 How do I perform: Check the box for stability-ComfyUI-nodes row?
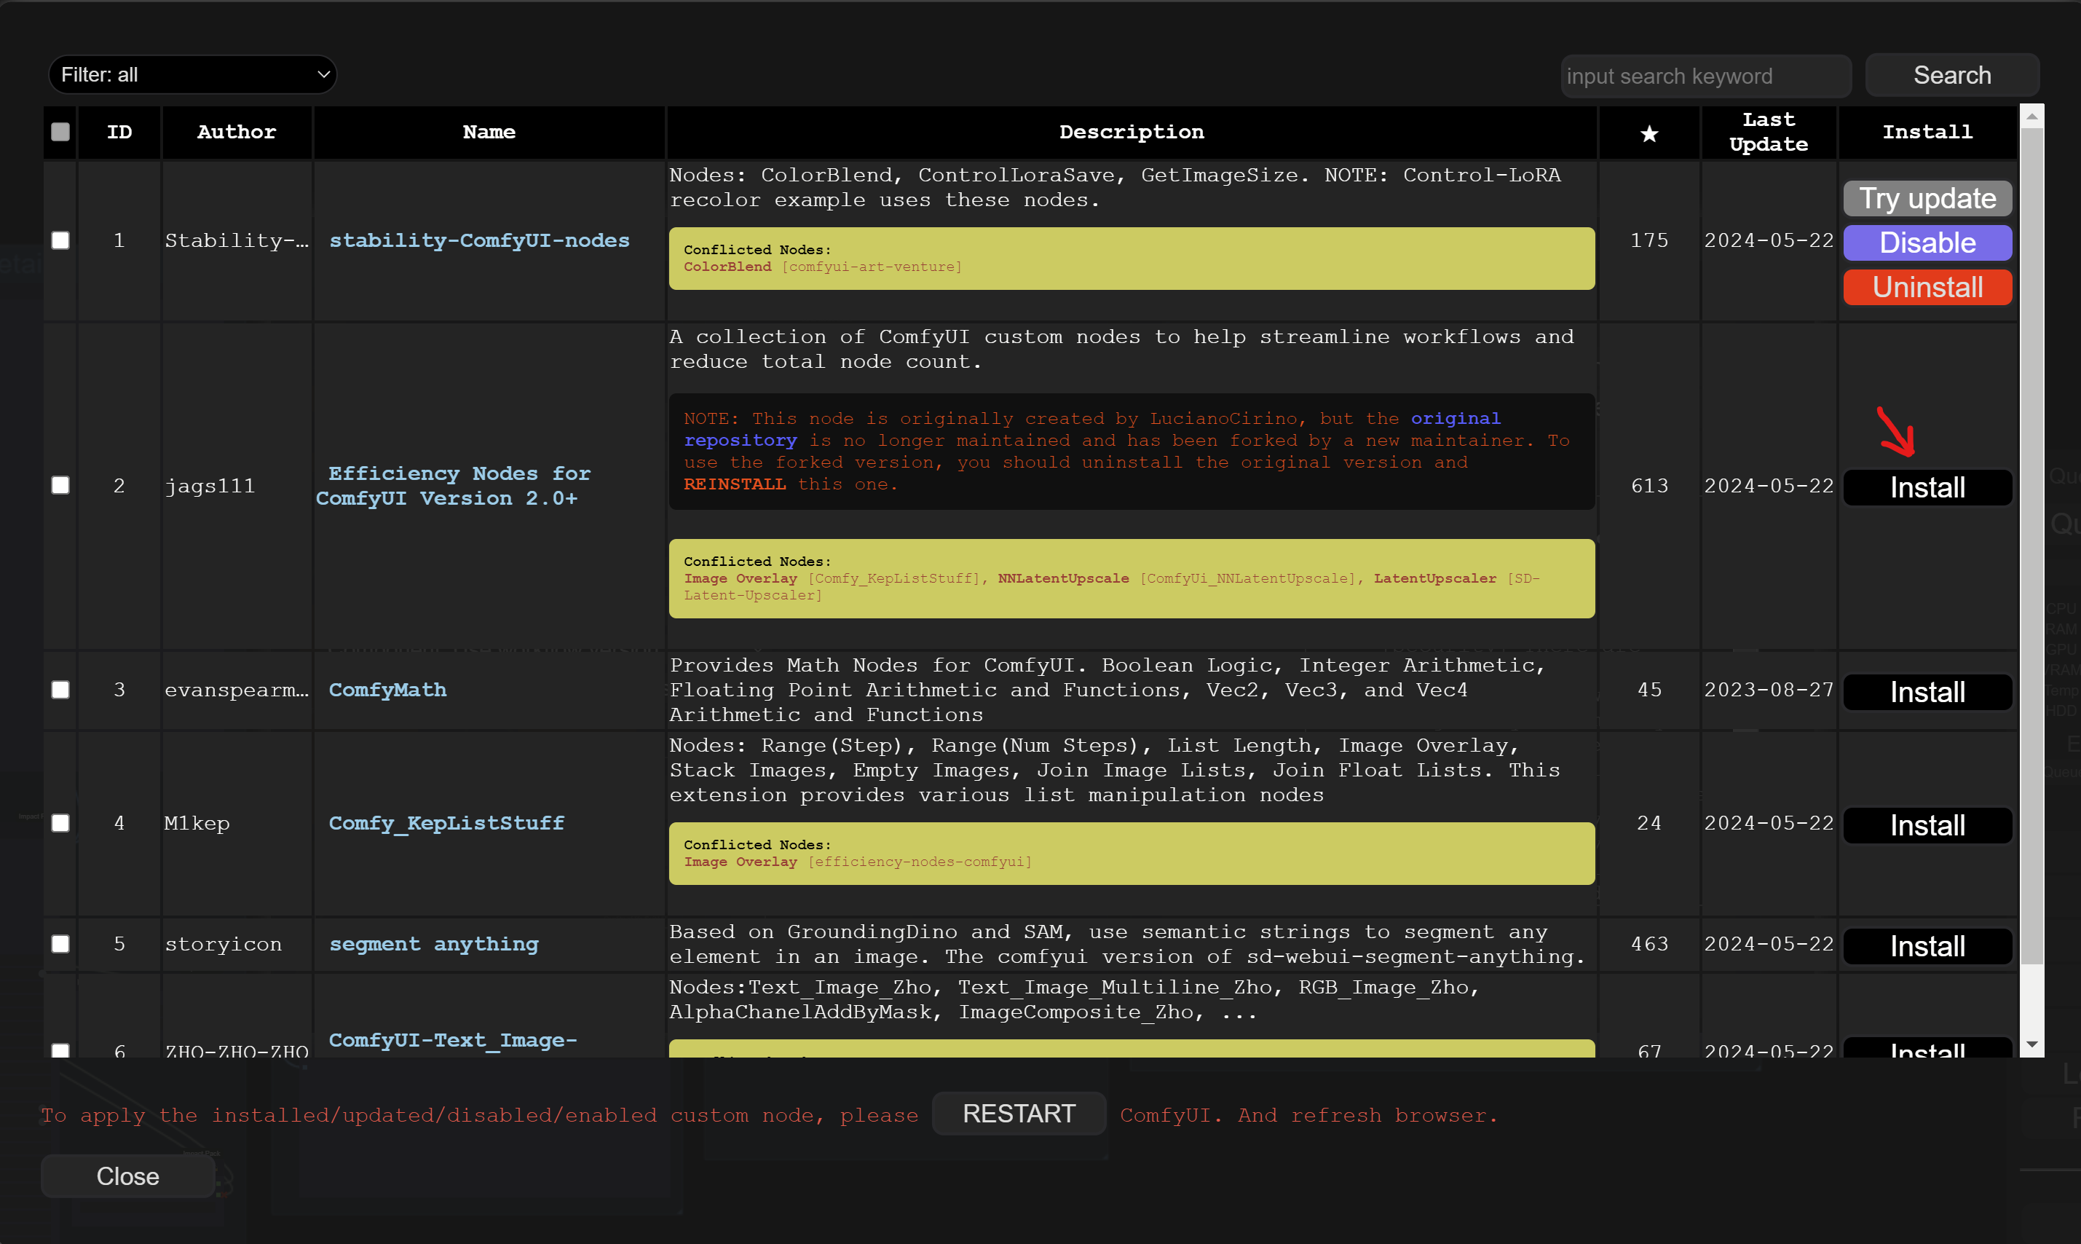point(60,240)
